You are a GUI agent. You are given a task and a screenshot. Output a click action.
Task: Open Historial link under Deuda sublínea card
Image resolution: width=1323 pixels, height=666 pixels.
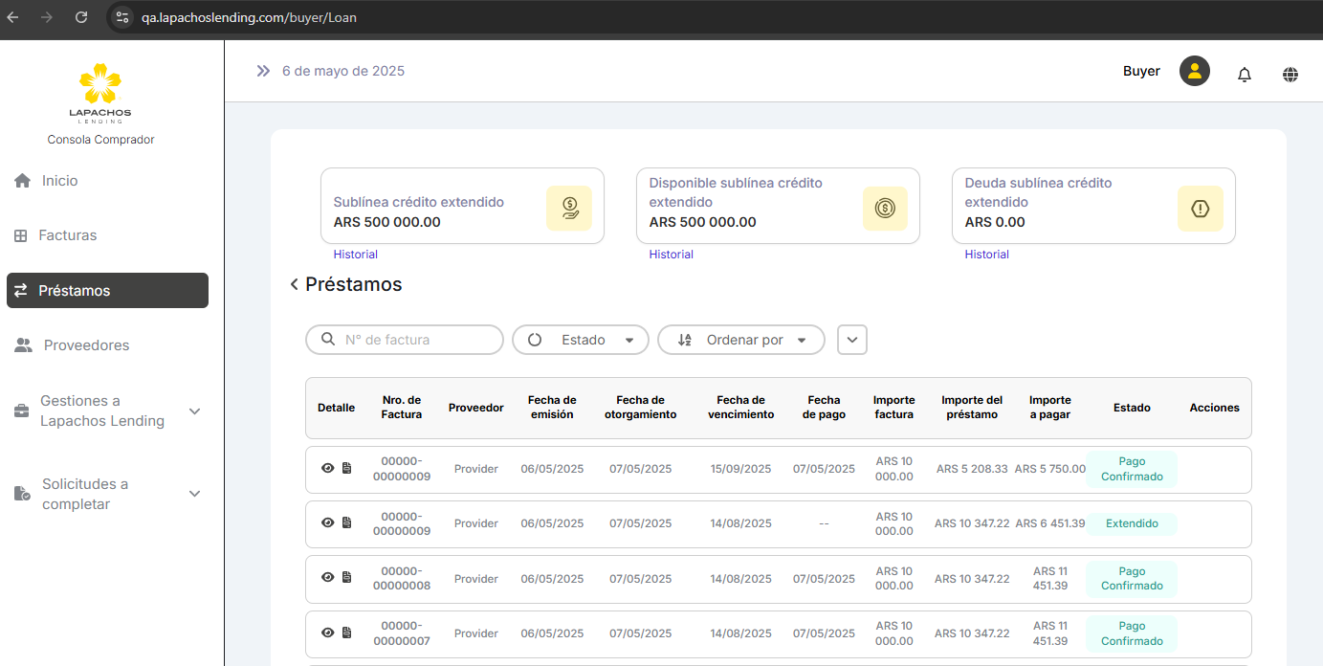pyautogui.click(x=986, y=255)
